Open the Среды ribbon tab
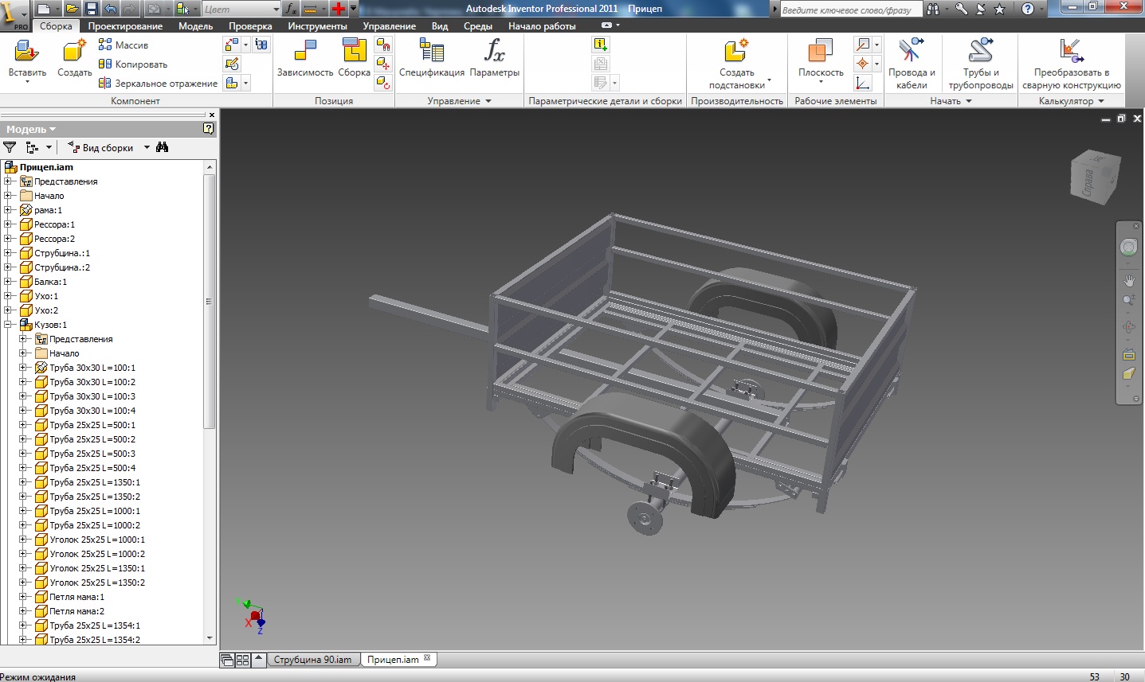The height and width of the screenshot is (682, 1145). pos(478,25)
